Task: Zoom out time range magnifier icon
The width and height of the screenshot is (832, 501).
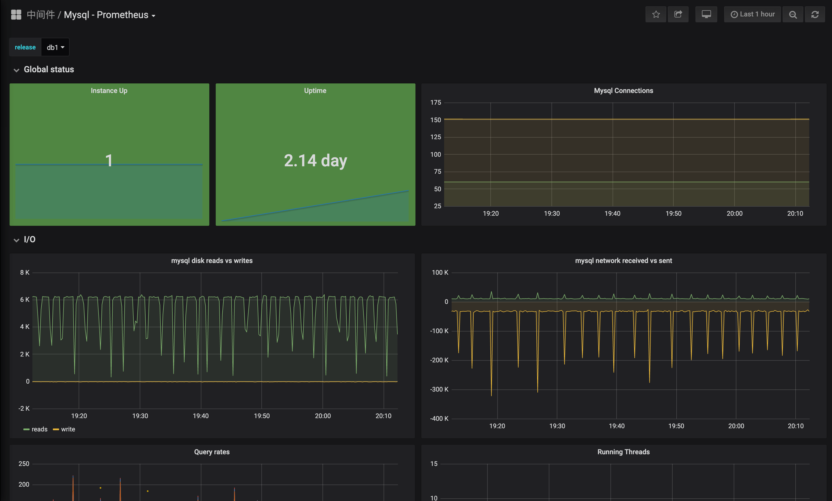Action: pyautogui.click(x=792, y=15)
